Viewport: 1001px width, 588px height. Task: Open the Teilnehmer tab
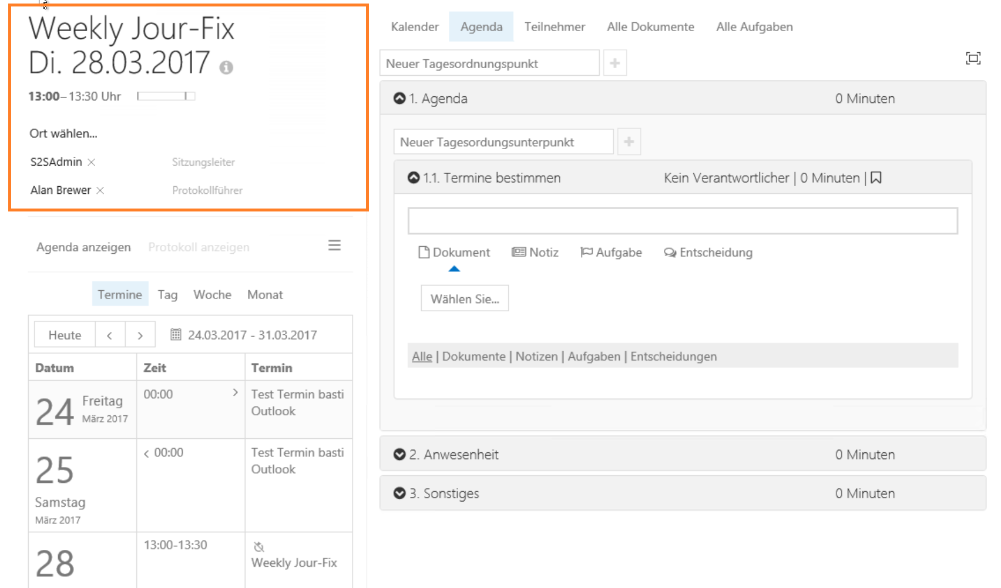[555, 26]
